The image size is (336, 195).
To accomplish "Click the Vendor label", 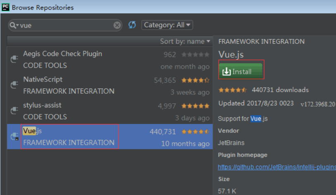I will (x=229, y=131).
